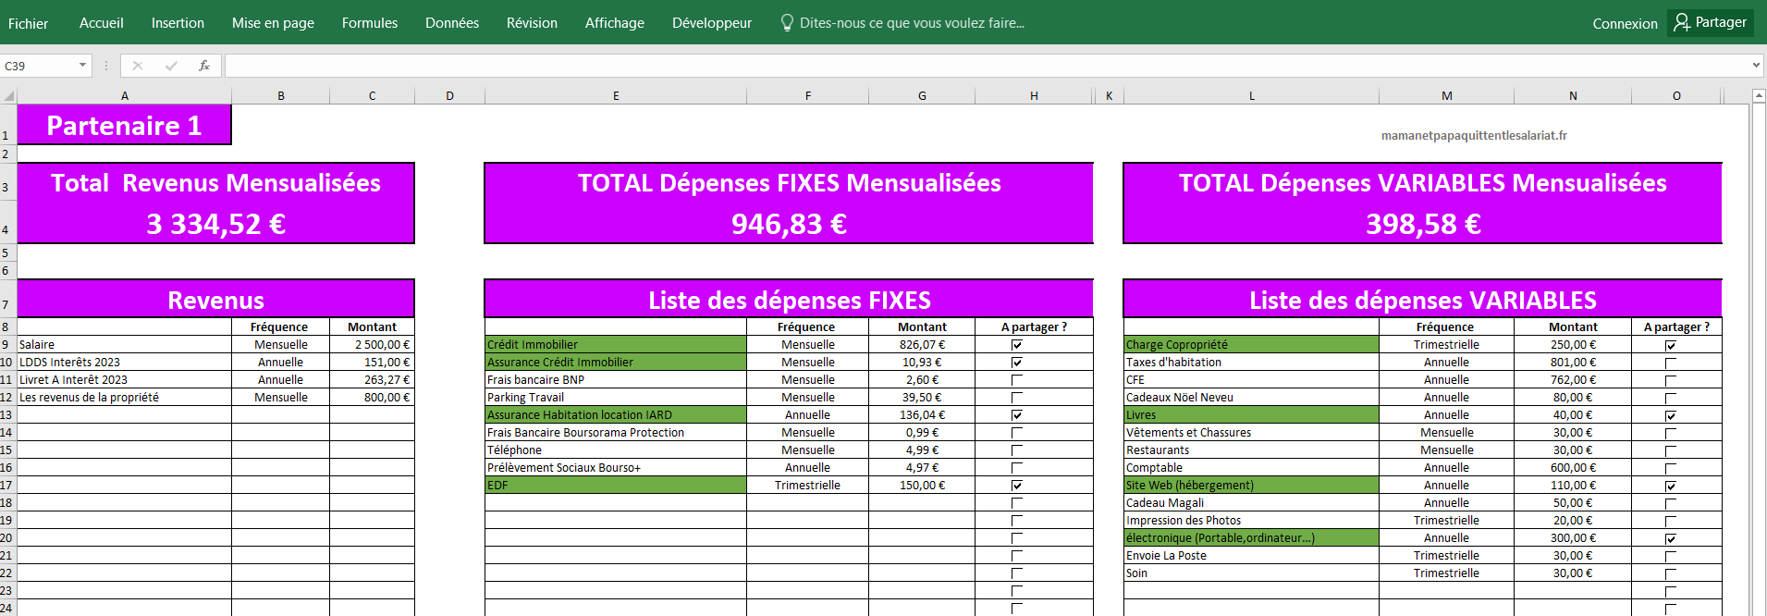Click the 946,83 € total fixes cell
The height and width of the screenshot is (616, 1767).
coord(789,224)
